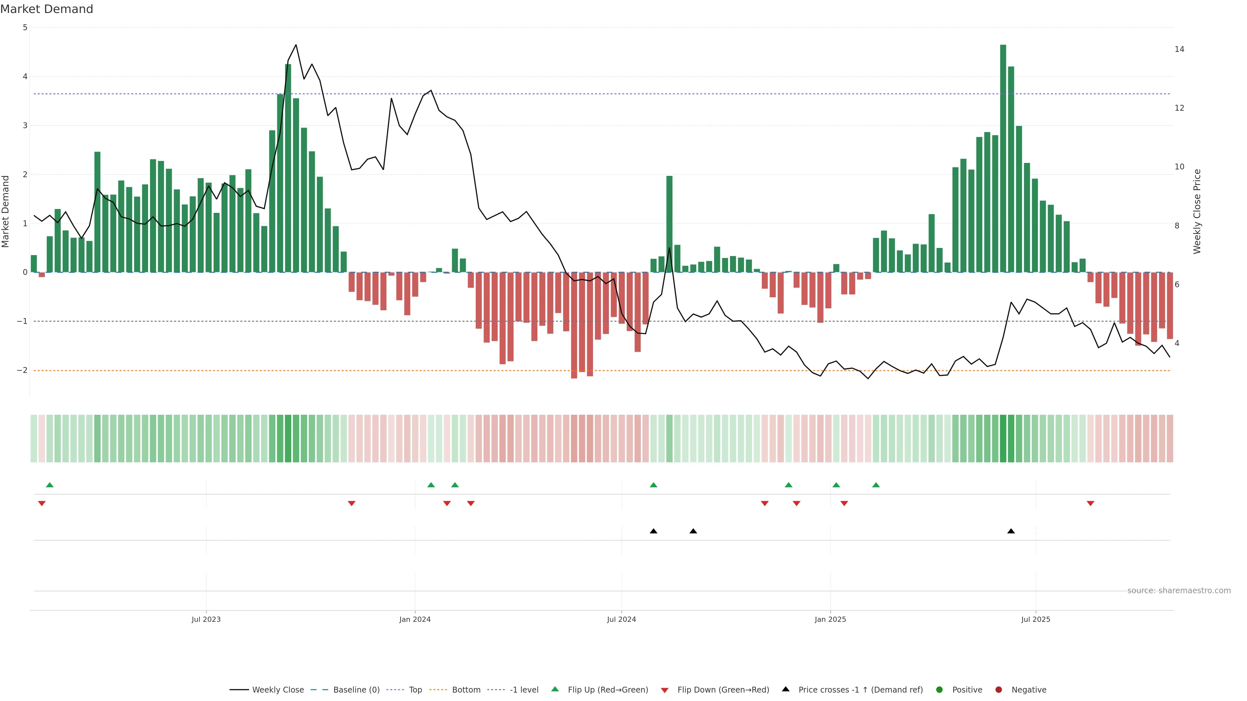Click black crossing marker near Jul 2025
This screenshot has height=701, width=1247.
(x=1011, y=531)
